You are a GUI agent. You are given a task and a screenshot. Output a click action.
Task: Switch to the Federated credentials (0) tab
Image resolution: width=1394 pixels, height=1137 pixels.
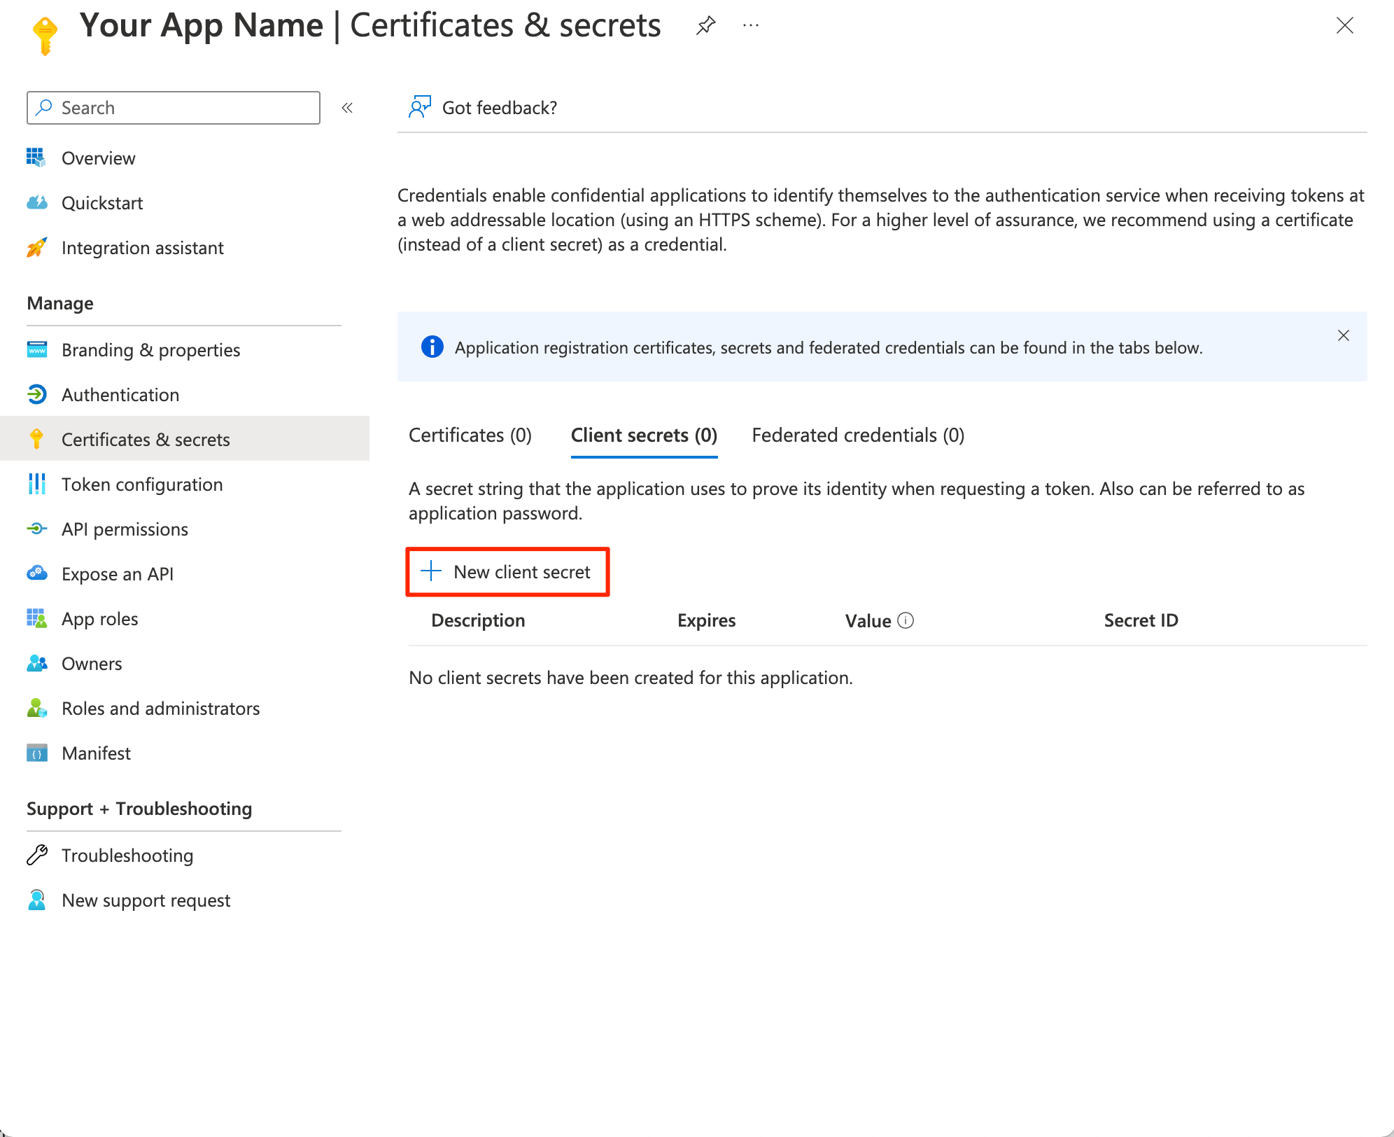click(x=858, y=435)
